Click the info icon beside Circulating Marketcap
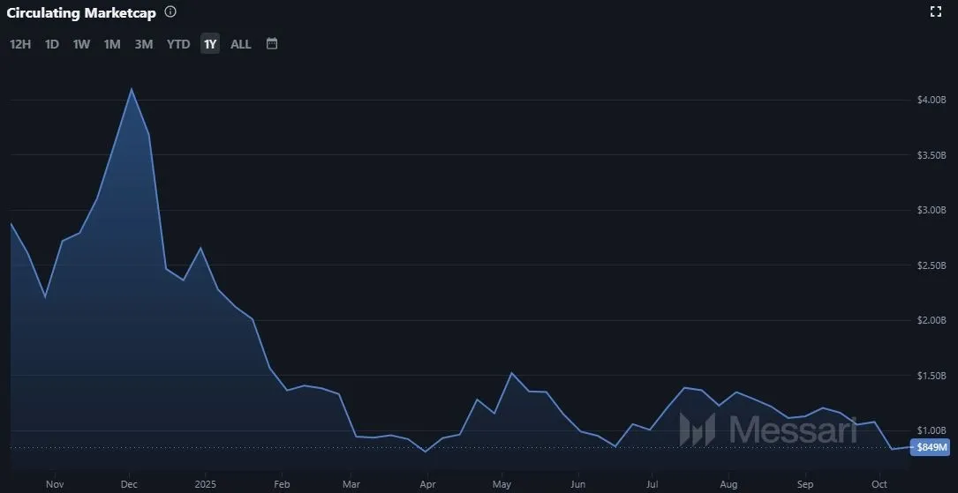Screen dimensions: 958x493 tap(170, 12)
